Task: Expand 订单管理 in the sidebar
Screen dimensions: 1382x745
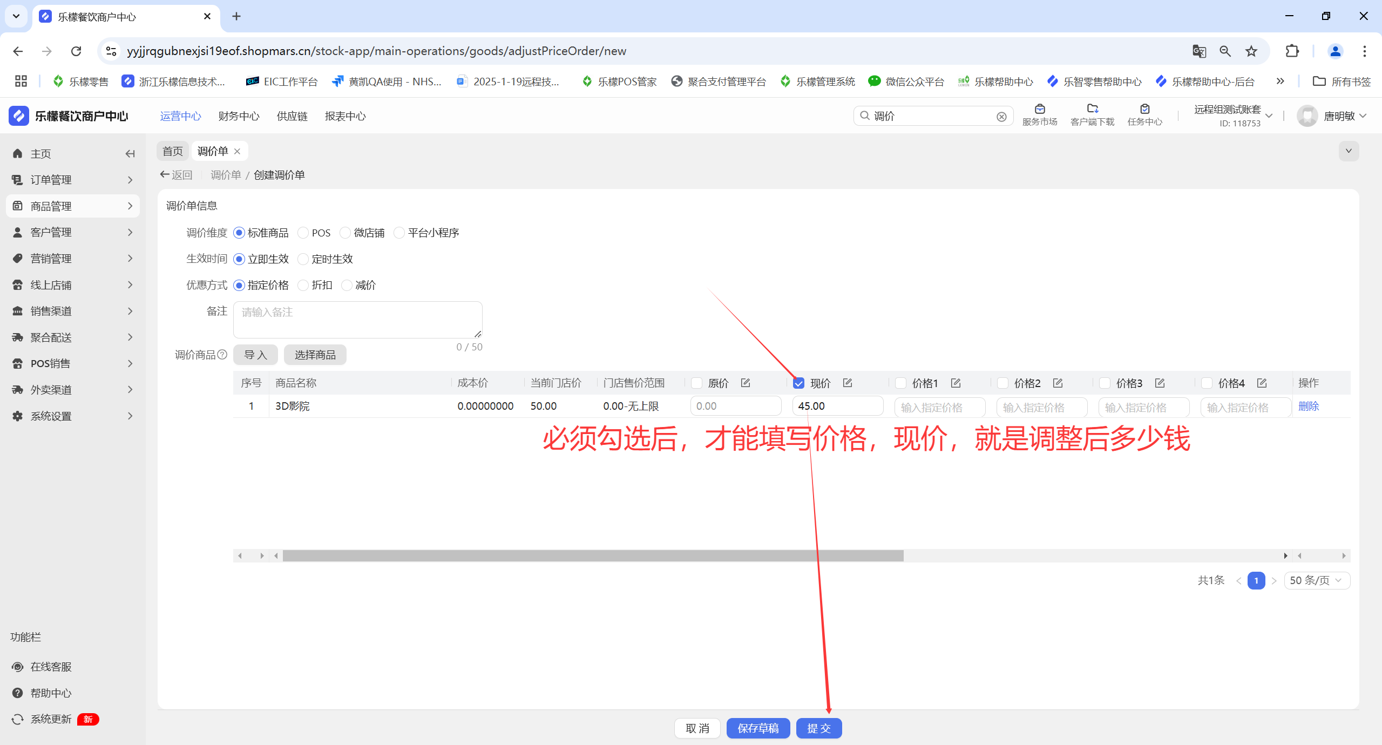Action: [72, 180]
